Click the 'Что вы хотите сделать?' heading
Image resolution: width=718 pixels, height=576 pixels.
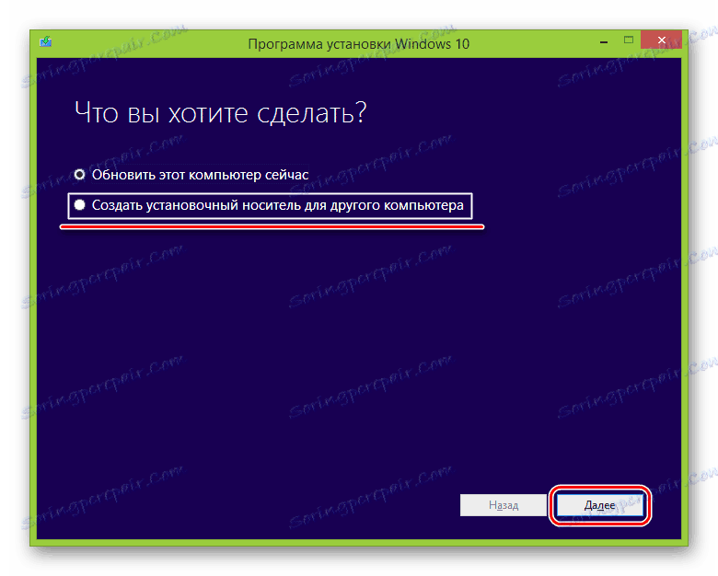220,112
